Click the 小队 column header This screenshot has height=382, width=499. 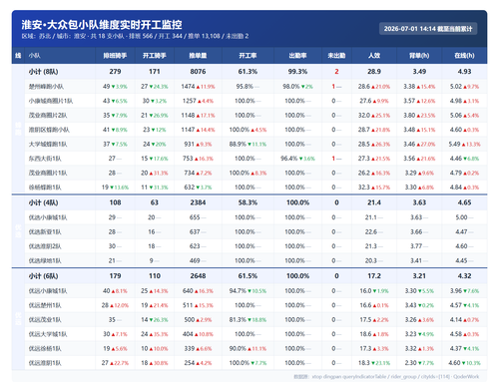pos(34,56)
